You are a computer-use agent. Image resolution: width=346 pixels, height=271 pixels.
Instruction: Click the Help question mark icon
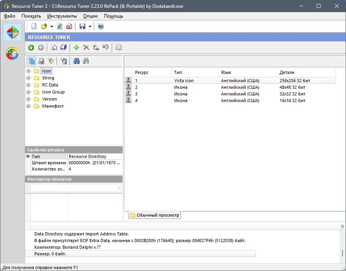tap(99, 26)
